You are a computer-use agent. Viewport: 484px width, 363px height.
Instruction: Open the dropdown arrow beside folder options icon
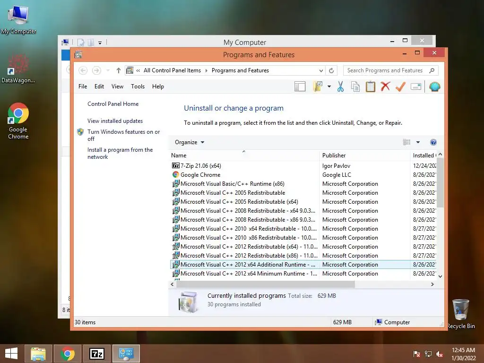click(329, 87)
